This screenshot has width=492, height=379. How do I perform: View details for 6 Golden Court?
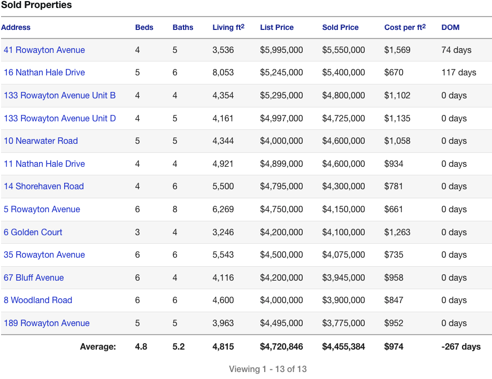pyautogui.click(x=33, y=232)
